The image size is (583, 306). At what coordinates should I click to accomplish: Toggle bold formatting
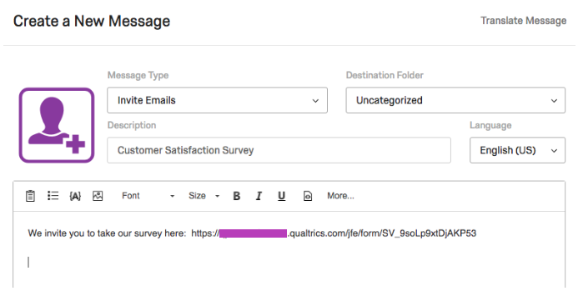coord(237,196)
